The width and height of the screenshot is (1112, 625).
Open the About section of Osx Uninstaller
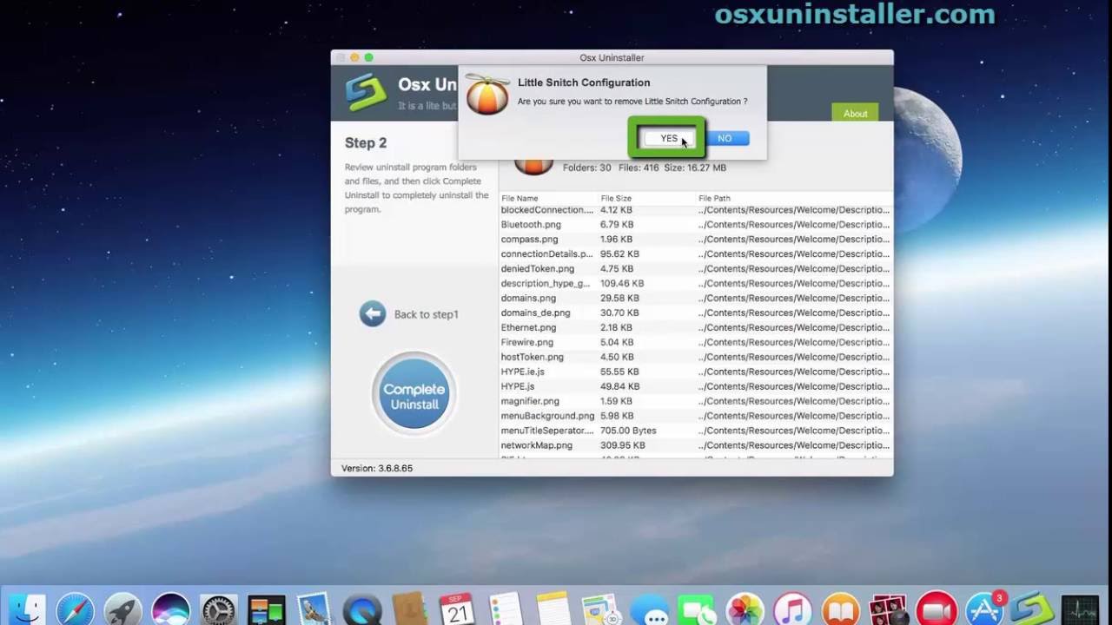click(x=855, y=114)
